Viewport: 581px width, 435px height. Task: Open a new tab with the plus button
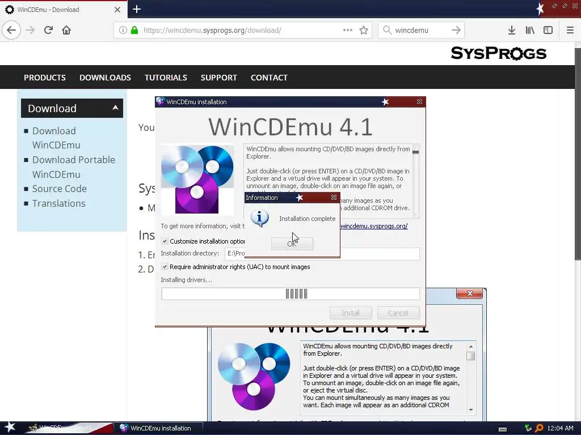point(137,9)
